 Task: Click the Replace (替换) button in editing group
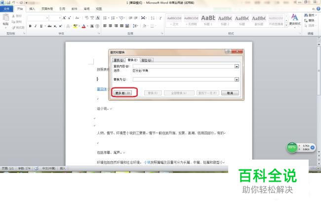309,20
